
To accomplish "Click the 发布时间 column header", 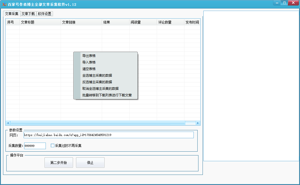I will click(192, 22).
